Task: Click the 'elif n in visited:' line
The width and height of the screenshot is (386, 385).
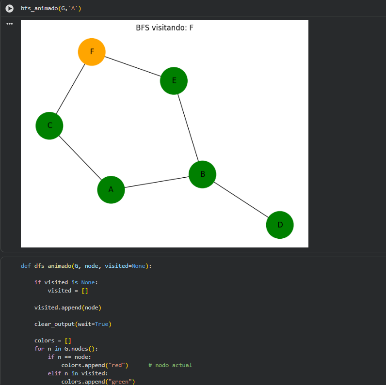Action: [78, 373]
